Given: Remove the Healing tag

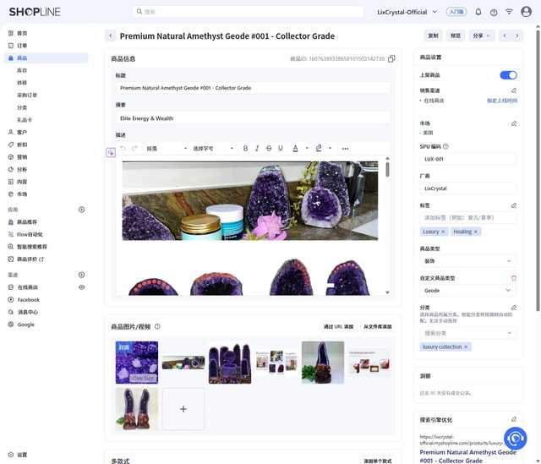Looking at the screenshot, I should pyautogui.click(x=476, y=232).
